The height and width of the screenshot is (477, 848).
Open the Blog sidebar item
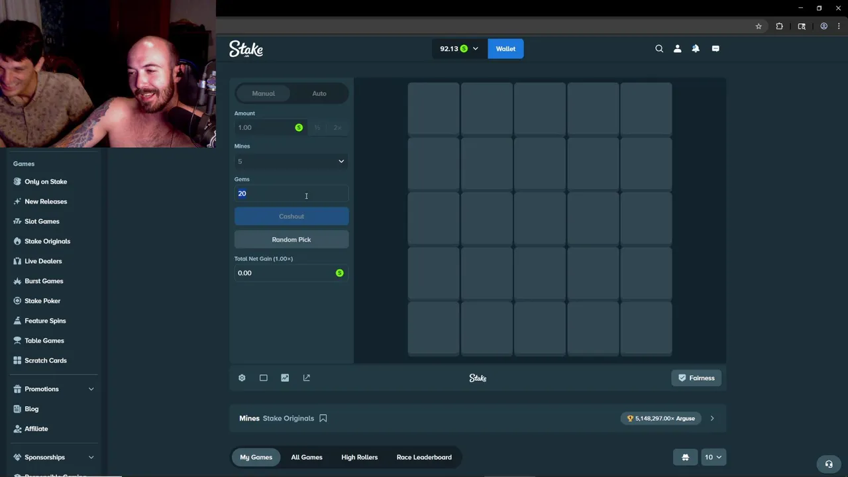point(32,409)
